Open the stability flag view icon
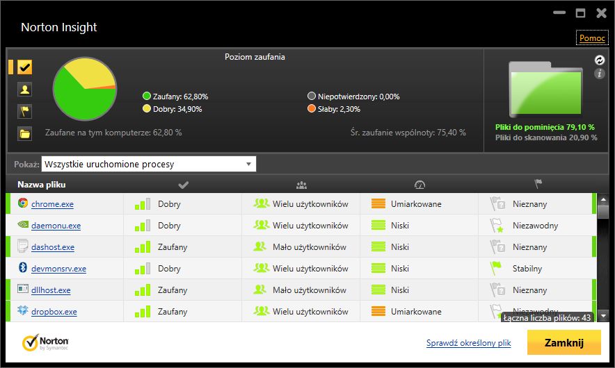This screenshot has height=368, width=615. pos(25,112)
